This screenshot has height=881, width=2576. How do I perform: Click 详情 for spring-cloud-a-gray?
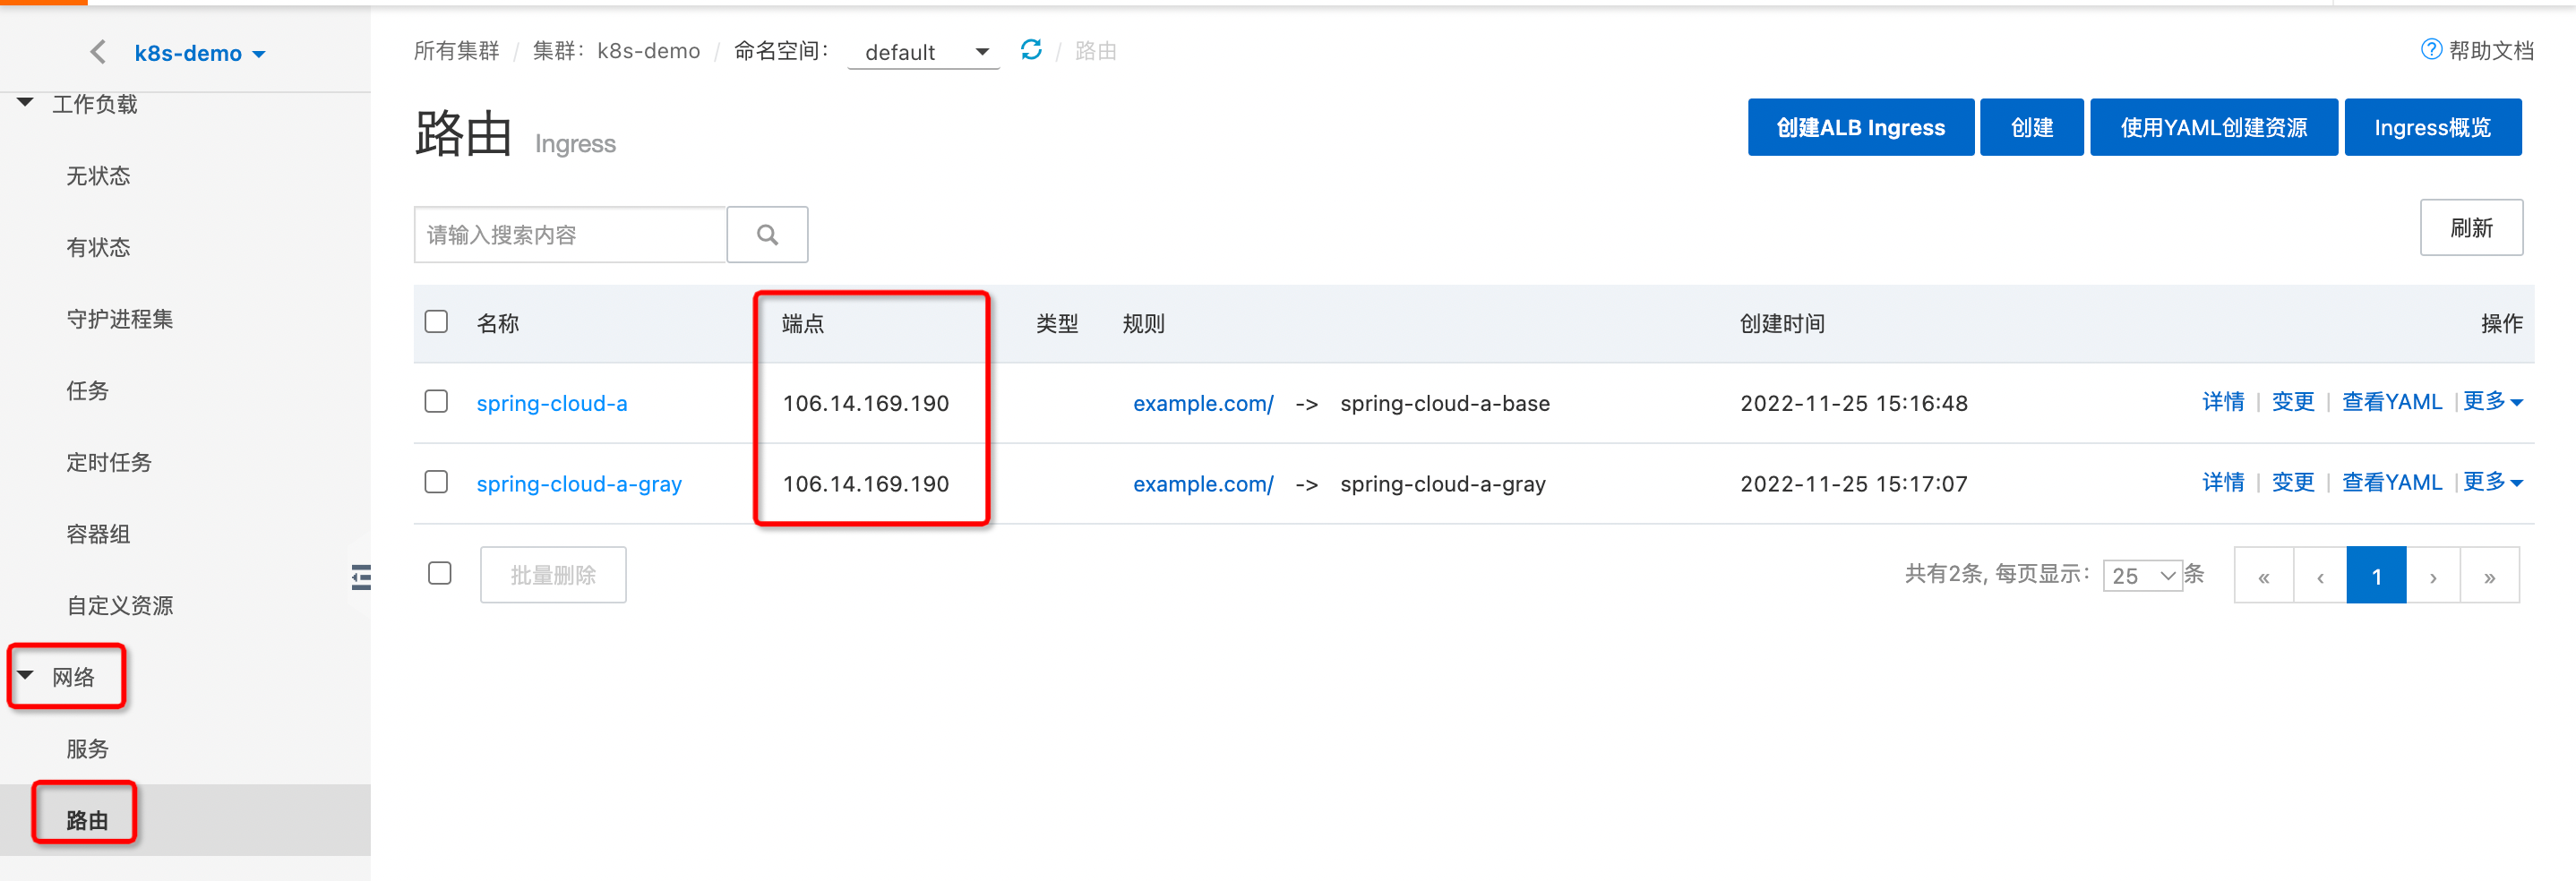tap(2223, 482)
